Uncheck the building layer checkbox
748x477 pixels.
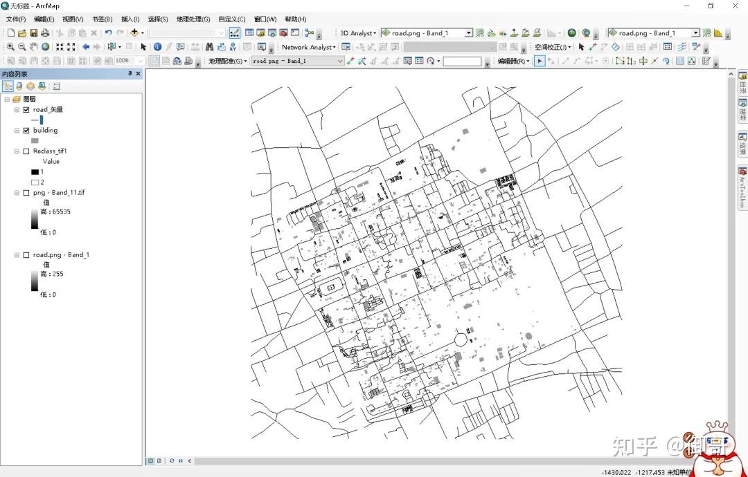tap(26, 131)
